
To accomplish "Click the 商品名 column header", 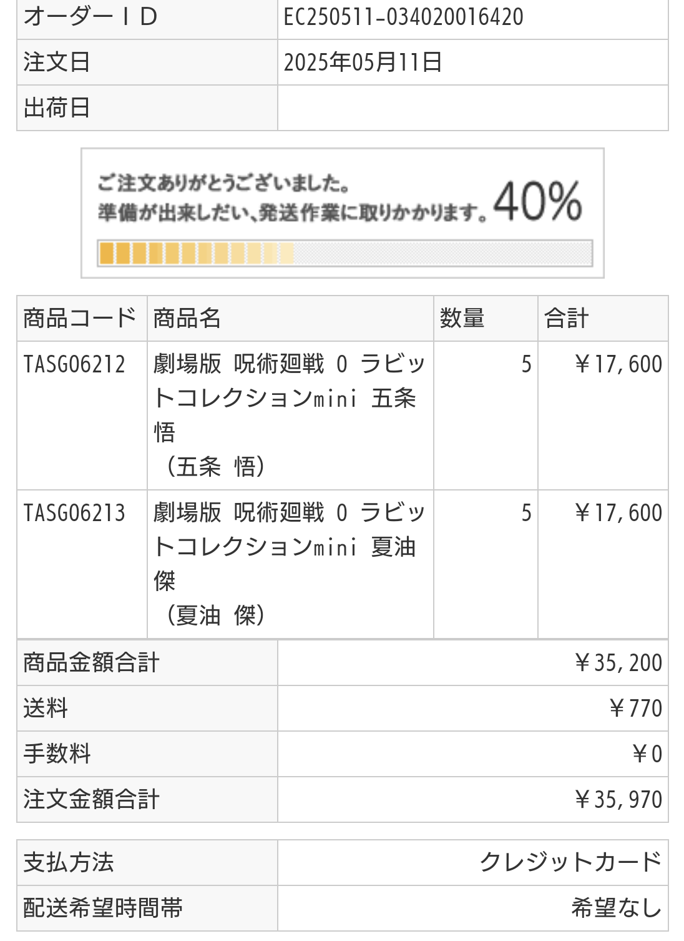I will click(187, 318).
